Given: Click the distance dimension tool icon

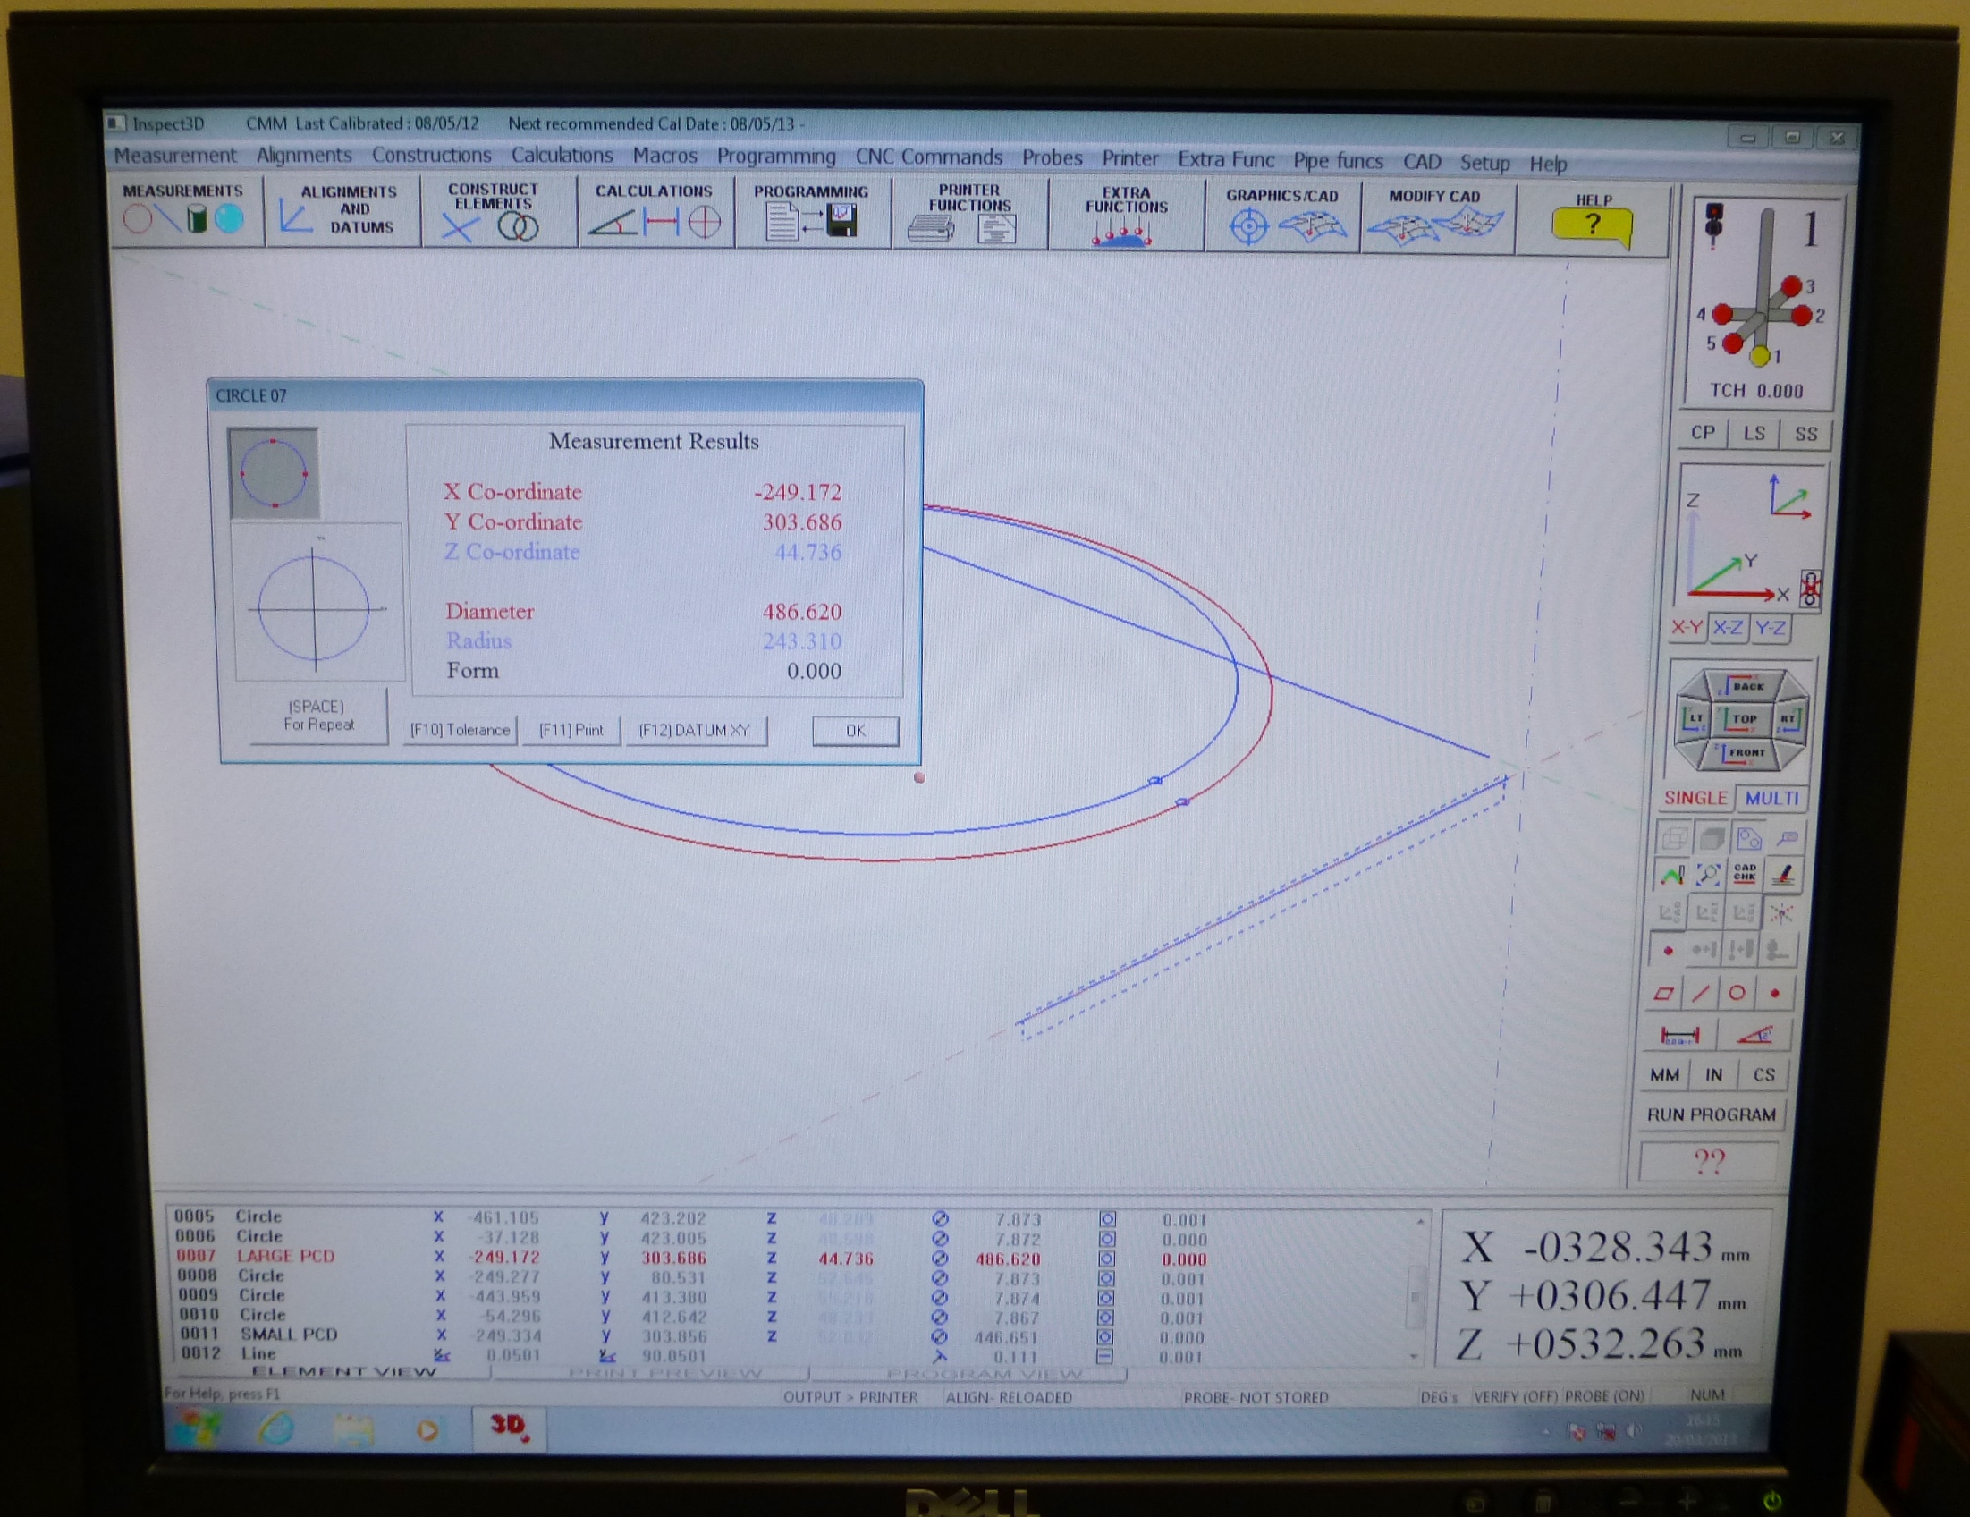Looking at the screenshot, I should 1679,1036.
